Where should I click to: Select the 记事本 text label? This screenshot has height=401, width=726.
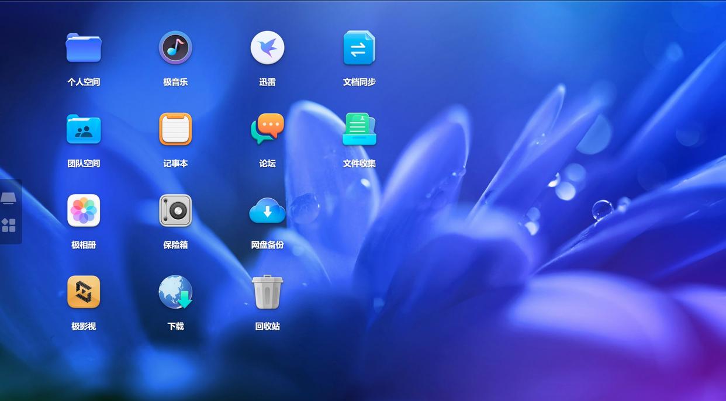pyautogui.click(x=175, y=163)
